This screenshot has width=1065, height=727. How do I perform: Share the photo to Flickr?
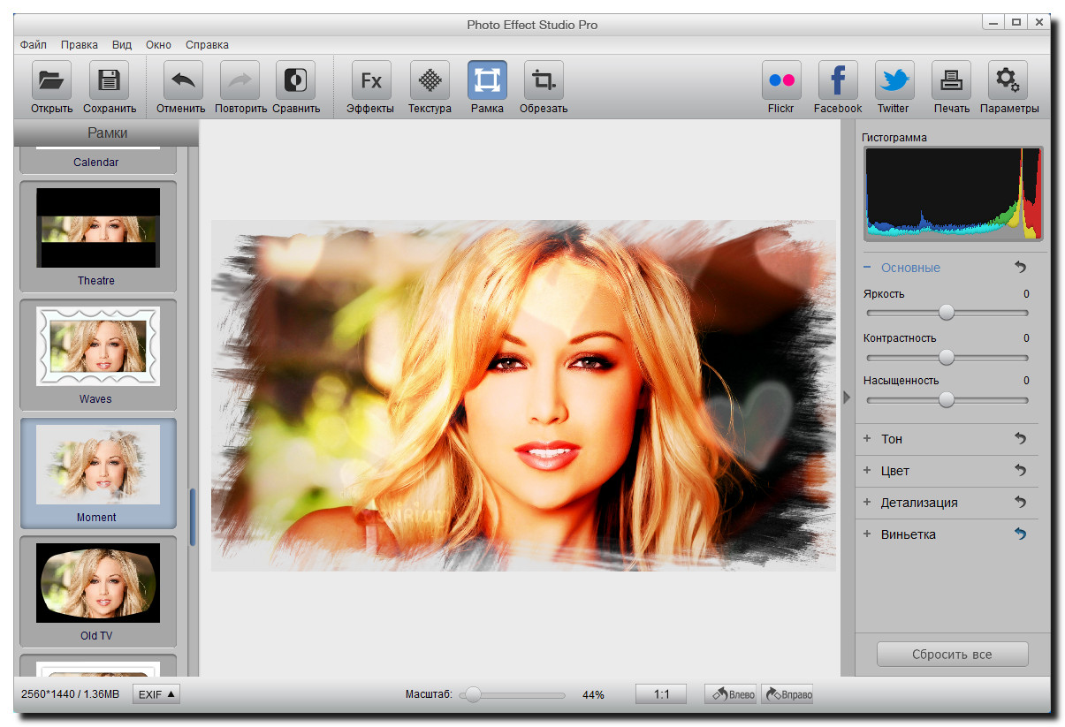pyautogui.click(x=781, y=81)
